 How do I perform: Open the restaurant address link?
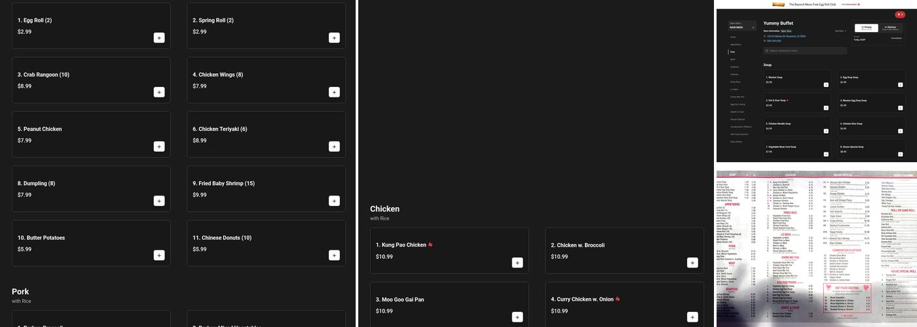tap(786, 36)
